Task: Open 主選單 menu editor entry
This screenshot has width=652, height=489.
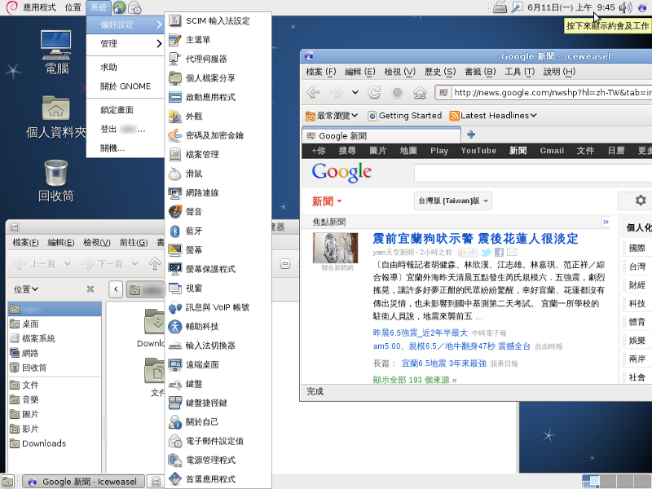Action: click(x=218, y=40)
